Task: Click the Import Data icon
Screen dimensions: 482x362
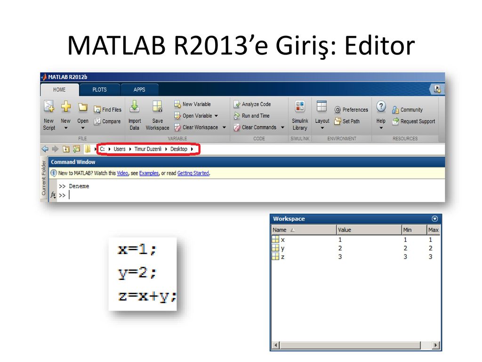Action: pyautogui.click(x=134, y=107)
